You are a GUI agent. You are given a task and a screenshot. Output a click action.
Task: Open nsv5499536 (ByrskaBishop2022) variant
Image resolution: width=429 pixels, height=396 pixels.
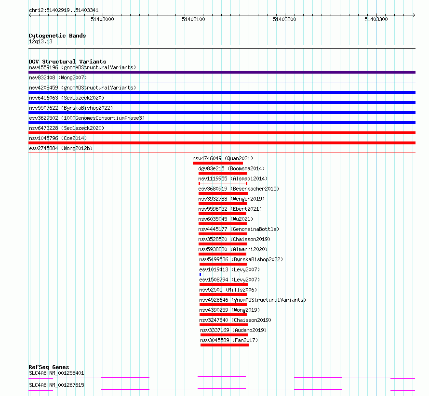pos(241,259)
